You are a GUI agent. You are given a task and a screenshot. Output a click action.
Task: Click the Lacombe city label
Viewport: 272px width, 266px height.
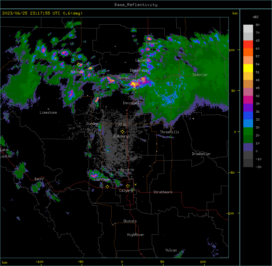tap(142, 60)
